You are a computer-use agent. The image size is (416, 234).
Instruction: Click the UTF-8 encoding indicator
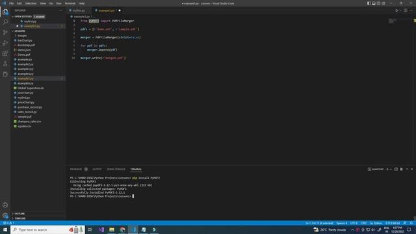click(x=354, y=223)
